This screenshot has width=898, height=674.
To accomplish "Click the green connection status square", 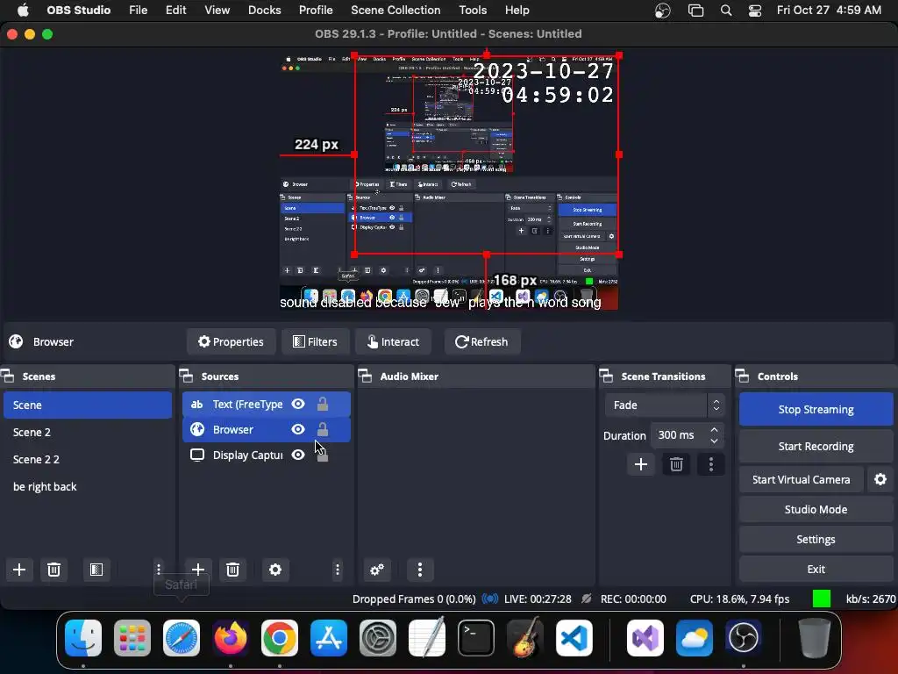I will [822, 599].
